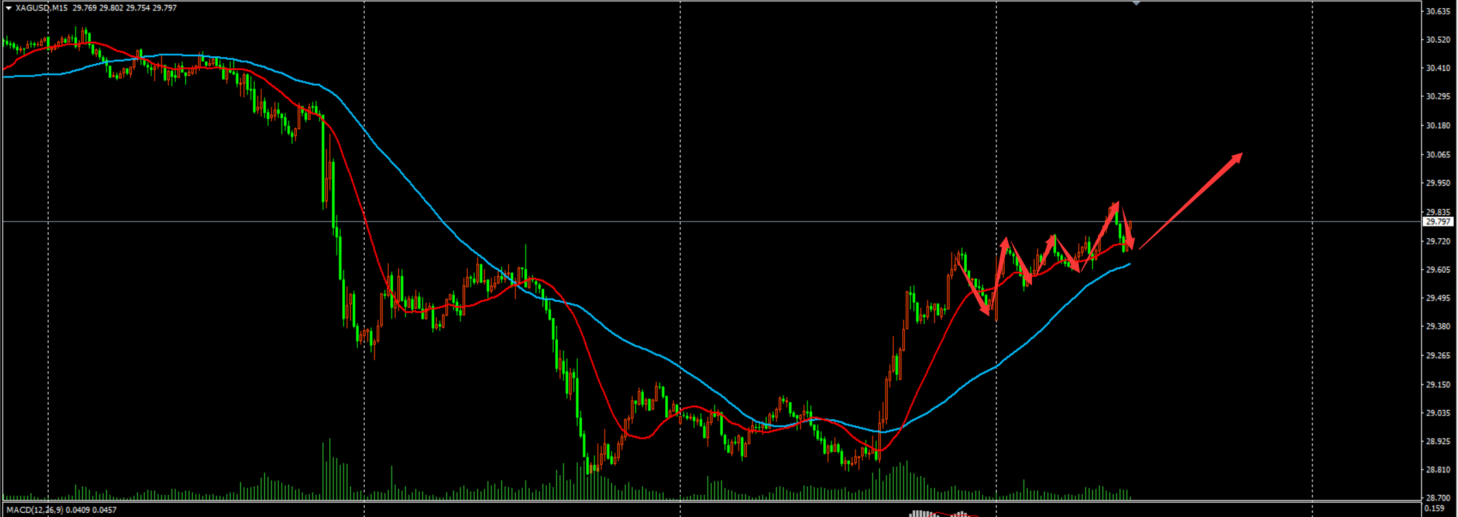Screen dimensions: 1458x517
Task: Click the 29.150 price scale label
Action: (x=1437, y=384)
